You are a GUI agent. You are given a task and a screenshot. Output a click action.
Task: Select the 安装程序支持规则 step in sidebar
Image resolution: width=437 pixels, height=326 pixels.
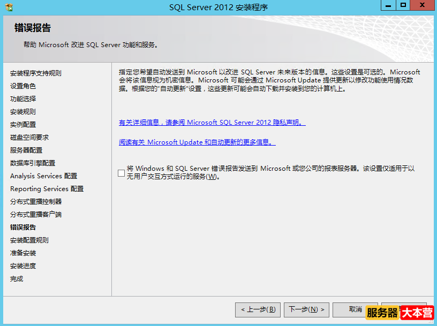(36, 73)
